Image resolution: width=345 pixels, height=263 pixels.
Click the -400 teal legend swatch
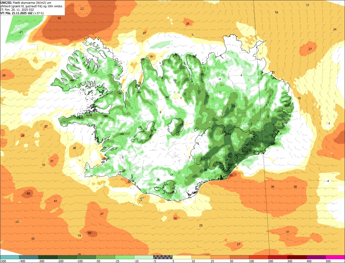pos(29,257)
